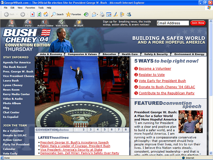Click the red Join Now button
Image resolution: width=213 pixels, height=160 pixels.
(x=198, y=23)
